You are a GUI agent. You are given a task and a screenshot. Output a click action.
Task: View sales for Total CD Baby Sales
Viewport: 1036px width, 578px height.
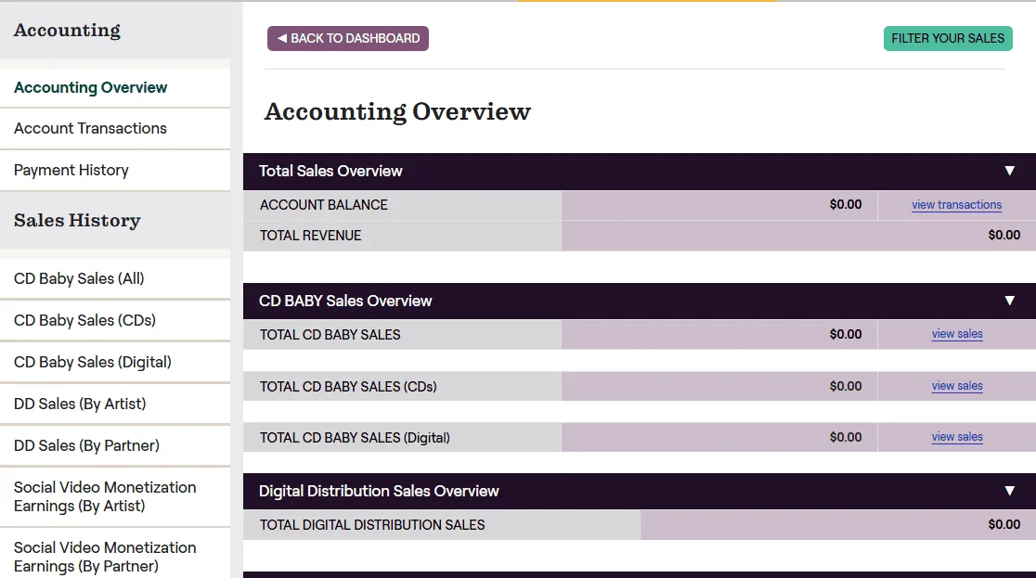tap(957, 334)
